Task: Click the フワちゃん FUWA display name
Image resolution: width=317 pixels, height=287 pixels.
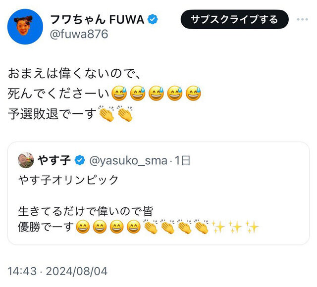Action: point(98,19)
